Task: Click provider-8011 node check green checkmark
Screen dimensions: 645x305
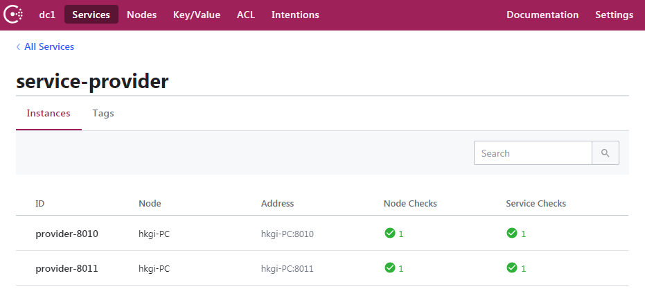Action: coord(389,268)
